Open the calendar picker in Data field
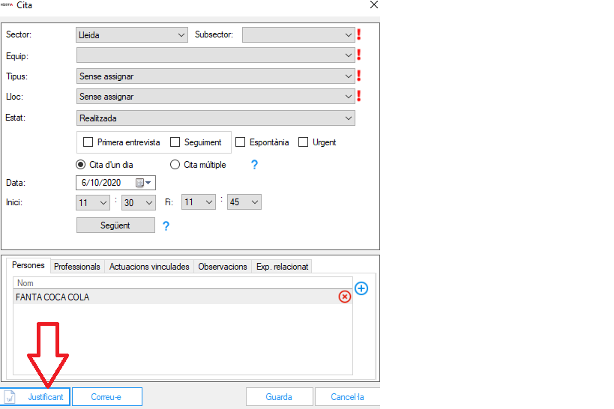The width and height of the screenshot is (614, 409). [x=142, y=183]
